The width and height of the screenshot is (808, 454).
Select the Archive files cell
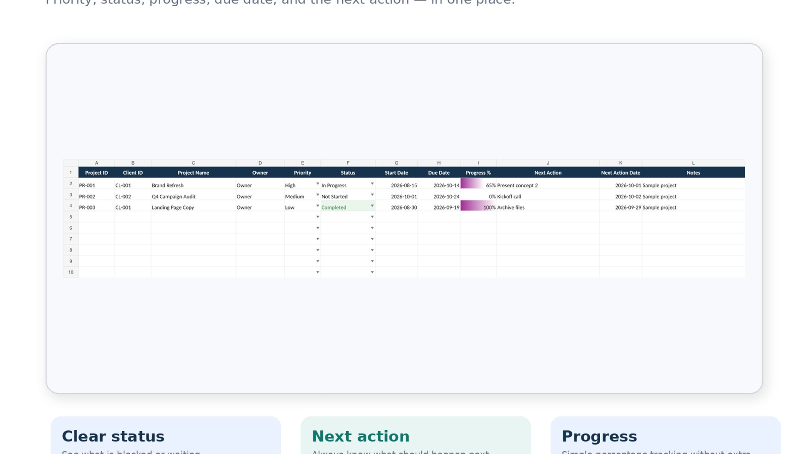point(548,206)
